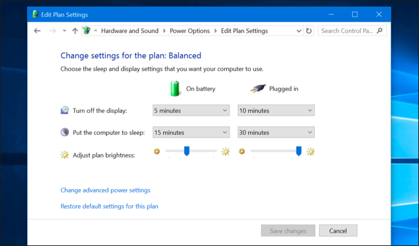Click the monitor icon beside Turn off display

coord(64,110)
